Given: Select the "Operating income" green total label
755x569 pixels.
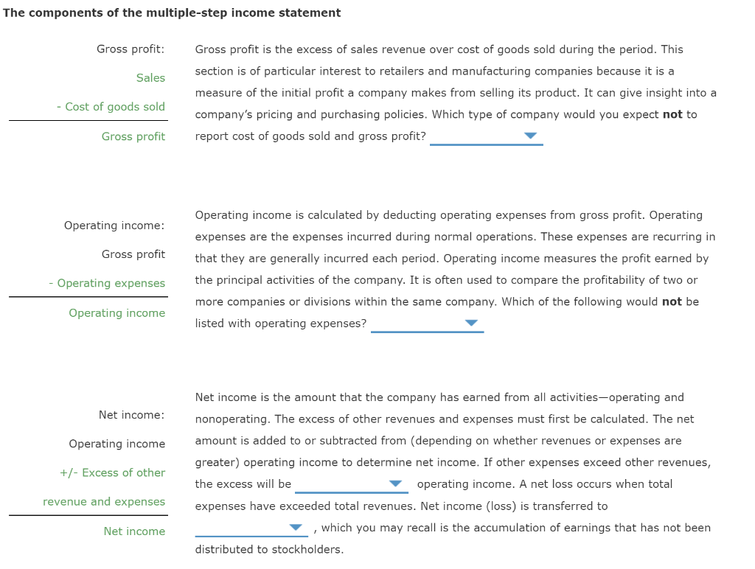Looking at the screenshot, I should coord(117,313).
